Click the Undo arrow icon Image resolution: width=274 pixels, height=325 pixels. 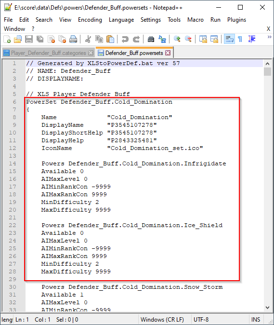click(125, 39)
